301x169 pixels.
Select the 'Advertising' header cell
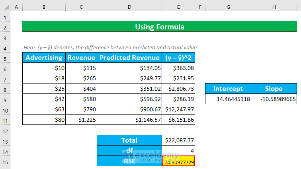(44, 58)
